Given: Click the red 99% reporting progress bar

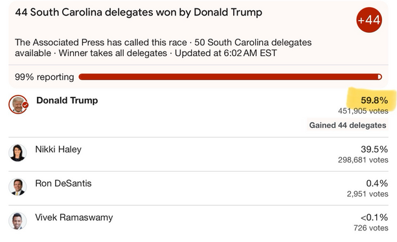Looking at the screenshot, I should [x=230, y=77].
